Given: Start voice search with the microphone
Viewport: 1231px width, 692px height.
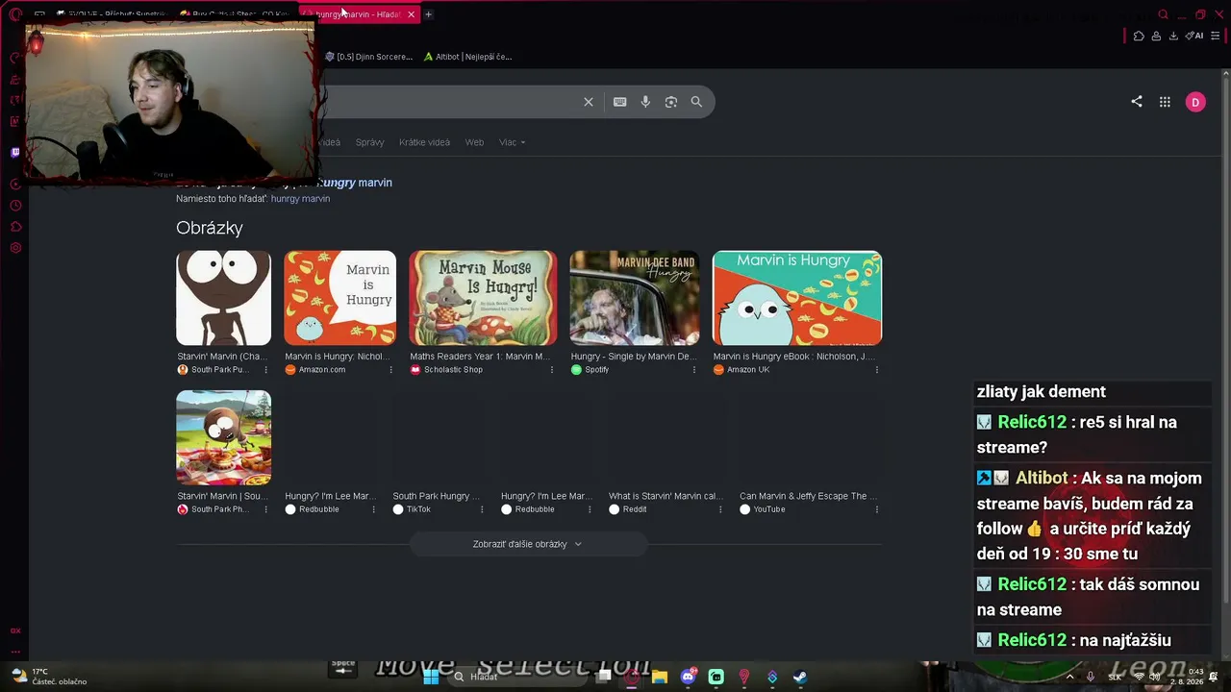Looking at the screenshot, I should click(x=645, y=102).
